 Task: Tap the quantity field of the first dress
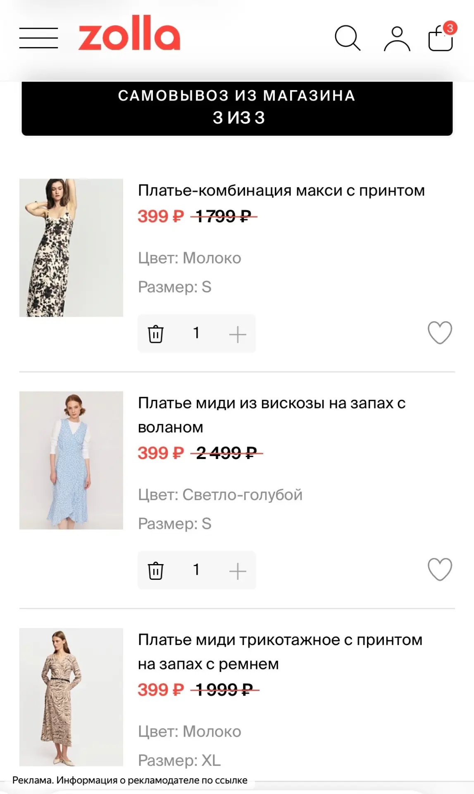pos(196,333)
